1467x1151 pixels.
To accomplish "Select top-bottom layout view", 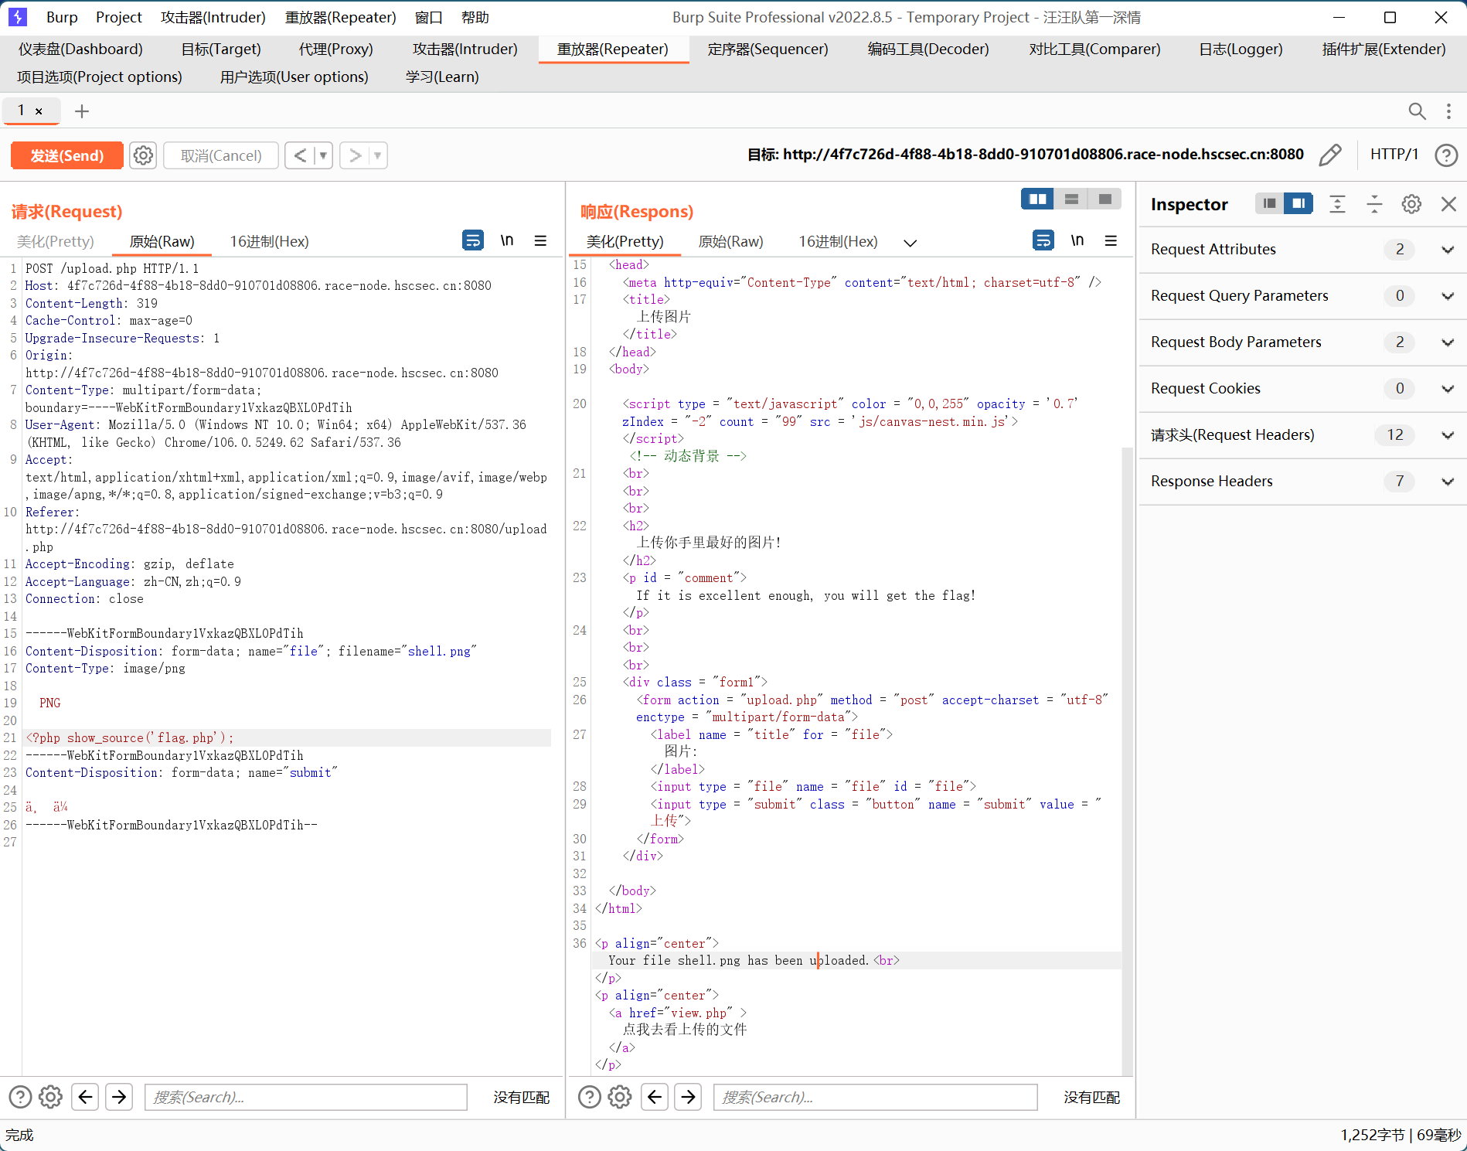I will [x=1071, y=199].
